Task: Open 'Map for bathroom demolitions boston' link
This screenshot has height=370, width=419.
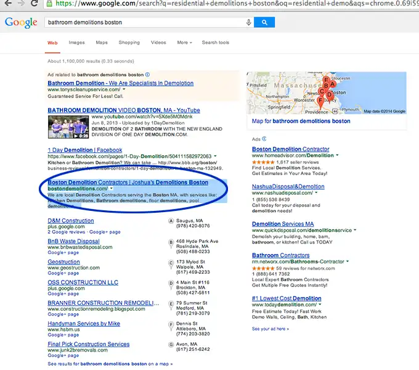Action: pyautogui.click(x=301, y=121)
